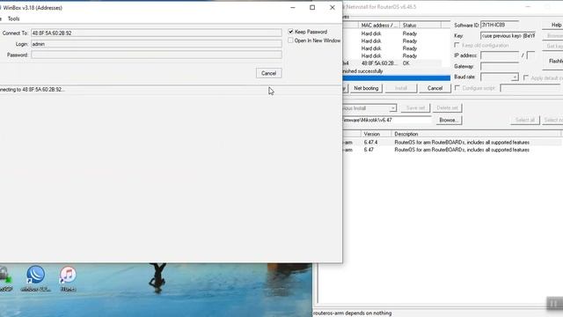The height and width of the screenshot is (317, 563).
Task: Click the Version column header
Action: pyautogui.click(x=376, y=134)
